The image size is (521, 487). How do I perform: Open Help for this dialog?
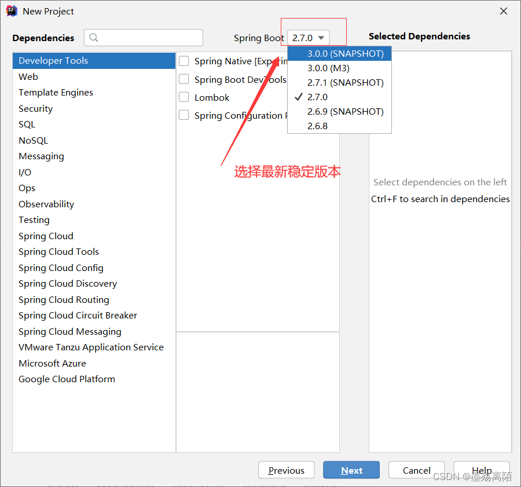pyautogui.click(x=482, y=470)
